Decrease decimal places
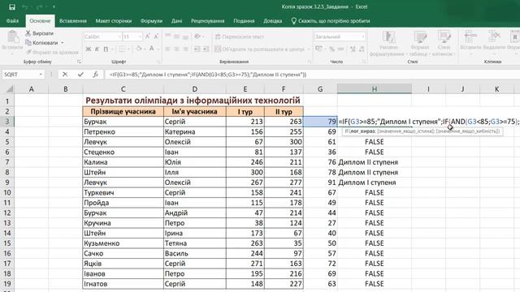Screen dimensions: 520x292 tap(362, 49)
